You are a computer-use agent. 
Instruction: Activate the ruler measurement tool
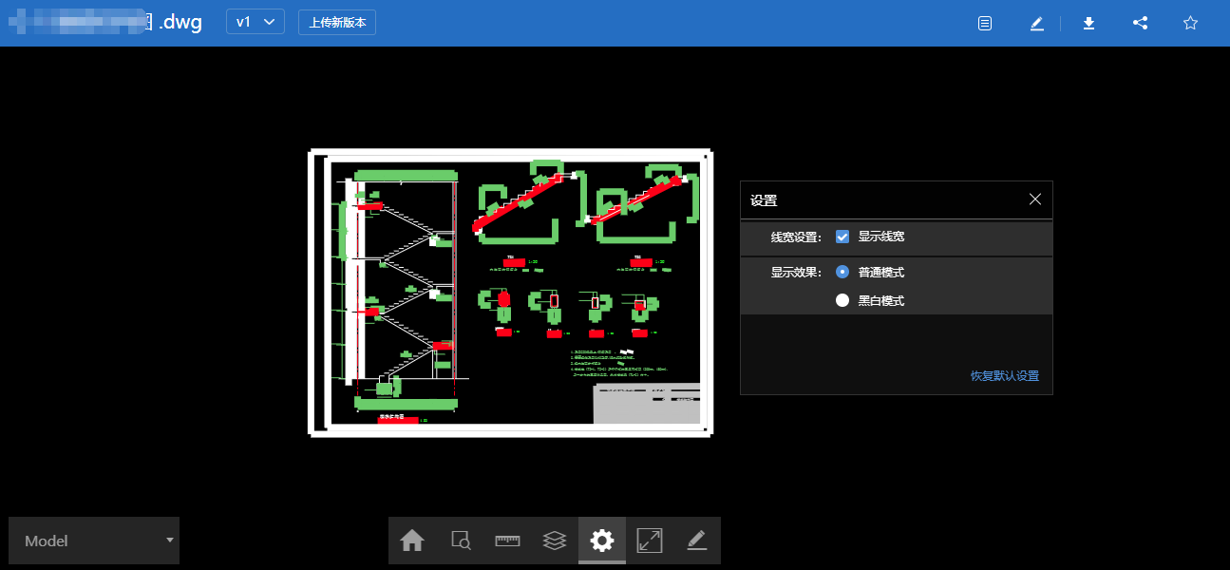507,541
